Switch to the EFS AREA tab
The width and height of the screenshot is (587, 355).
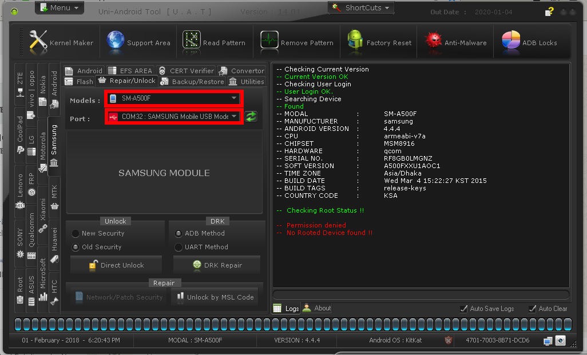tap(130, 71)
